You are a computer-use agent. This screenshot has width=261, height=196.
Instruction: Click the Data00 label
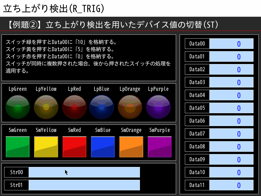[197, 44]
